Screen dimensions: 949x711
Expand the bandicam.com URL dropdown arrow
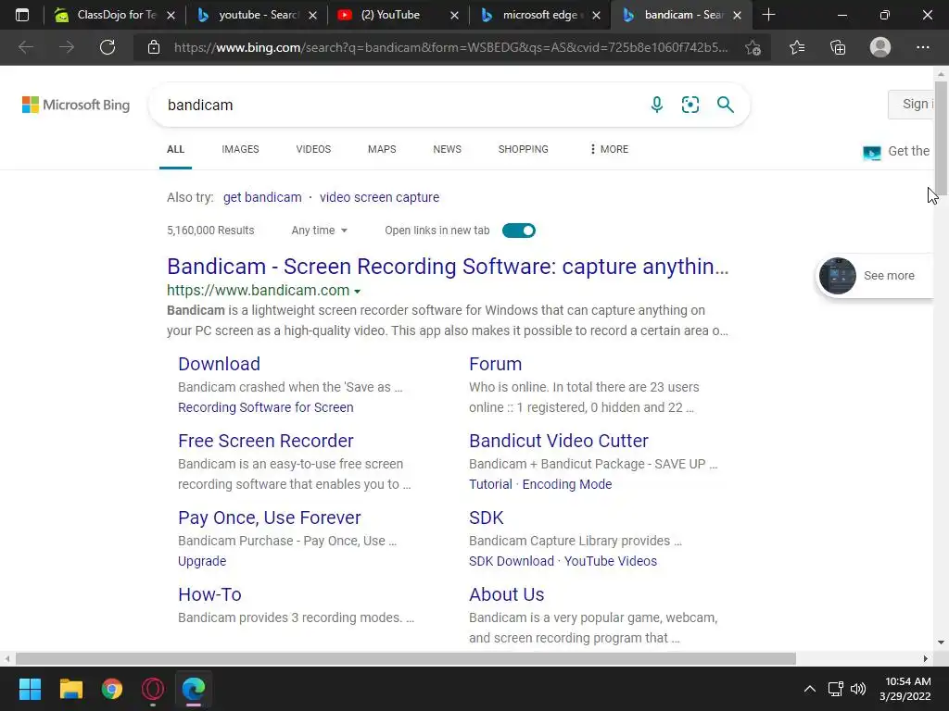tap(357, 292)
